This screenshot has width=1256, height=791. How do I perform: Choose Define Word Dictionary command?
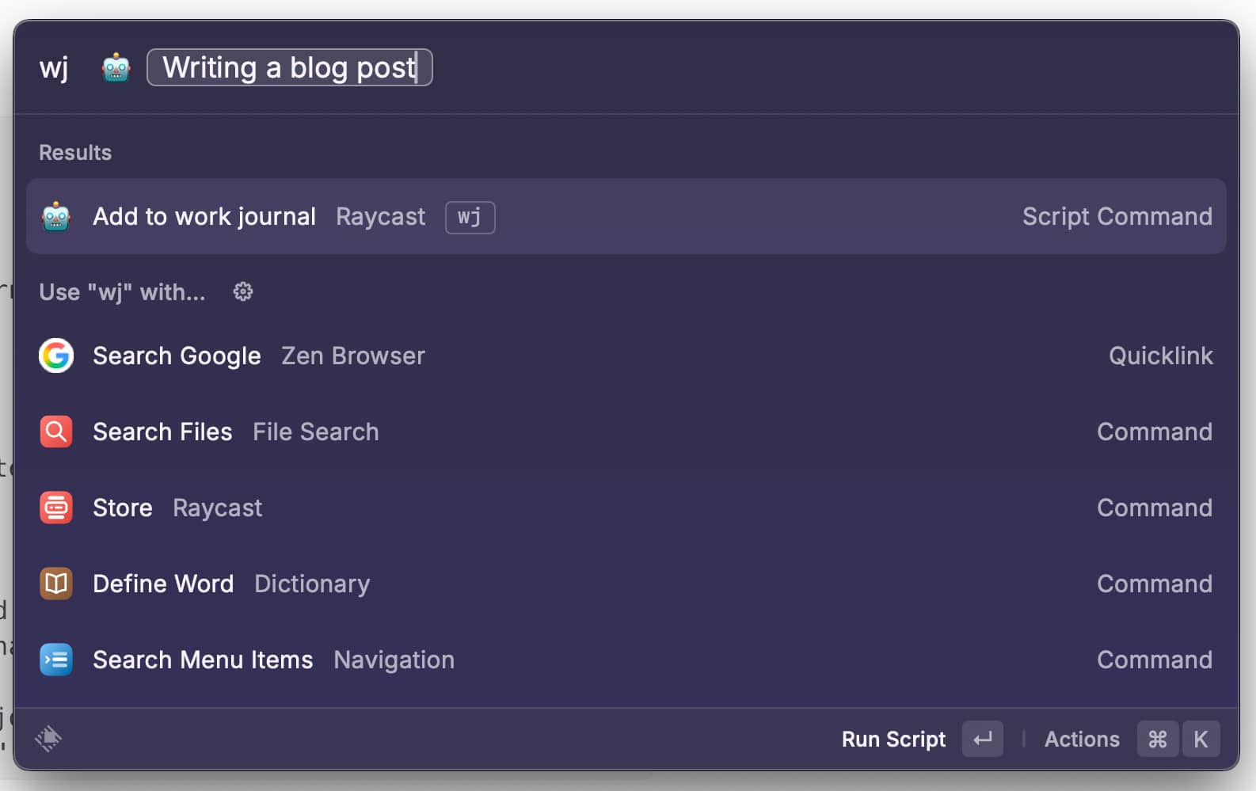[626, 584]
